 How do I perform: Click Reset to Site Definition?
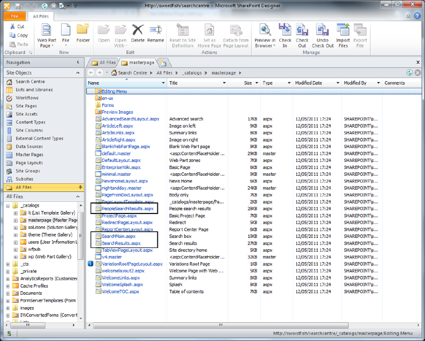[182, 36]
